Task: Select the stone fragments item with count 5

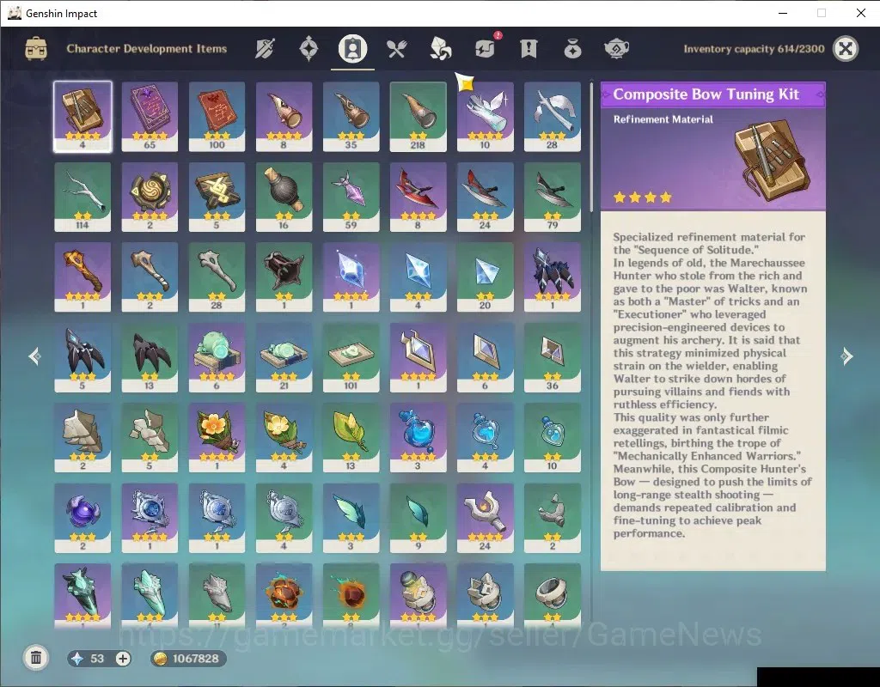Action: click(150, 437)
